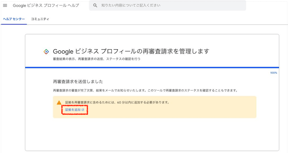The height and width of the screenshot is (153, 288).
Task: Click the orange warning triangle icon
Action: click(x=59, y=103)
